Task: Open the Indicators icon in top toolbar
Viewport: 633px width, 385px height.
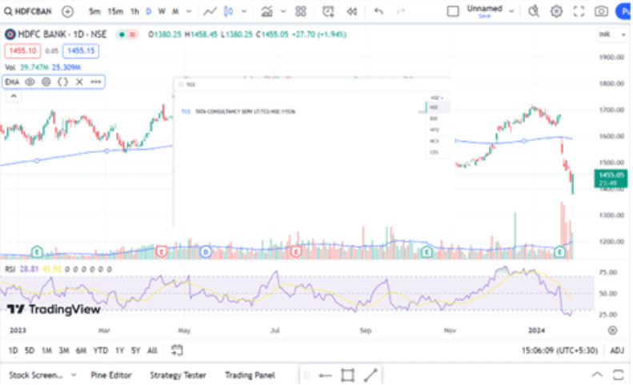Action: [x=266, y=11]
